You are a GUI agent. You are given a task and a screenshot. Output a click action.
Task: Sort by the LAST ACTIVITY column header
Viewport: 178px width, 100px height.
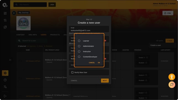(x=166, y=50)
